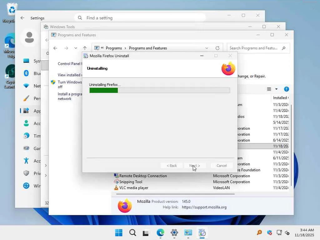Click the search magnifier in Programs and Features

click(x=283, y=48)
